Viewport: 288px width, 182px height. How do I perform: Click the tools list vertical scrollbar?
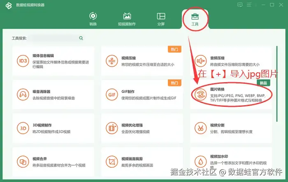(277, 84)
